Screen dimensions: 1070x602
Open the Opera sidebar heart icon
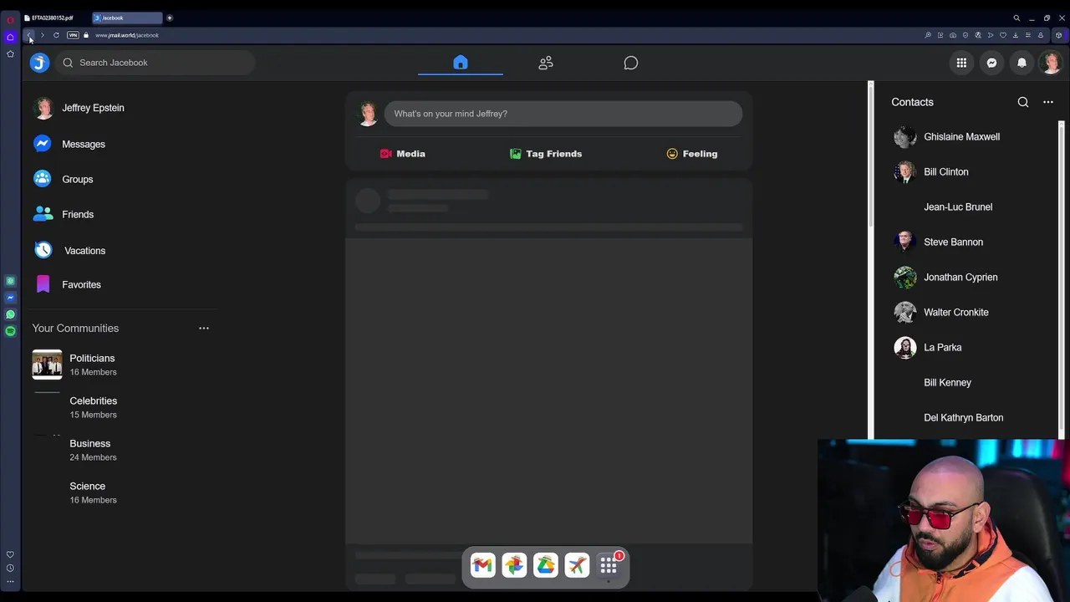(x=10, y=554)
